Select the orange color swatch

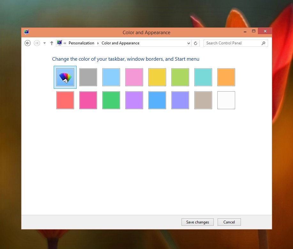pyautogui.click(x=226, y=77)
